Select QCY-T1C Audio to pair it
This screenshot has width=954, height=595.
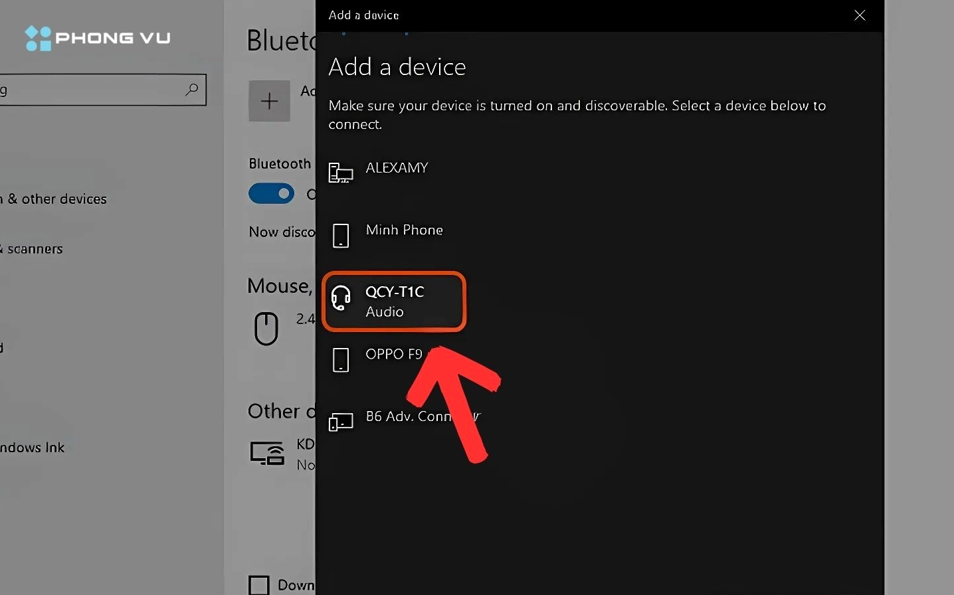coord(395,301)
